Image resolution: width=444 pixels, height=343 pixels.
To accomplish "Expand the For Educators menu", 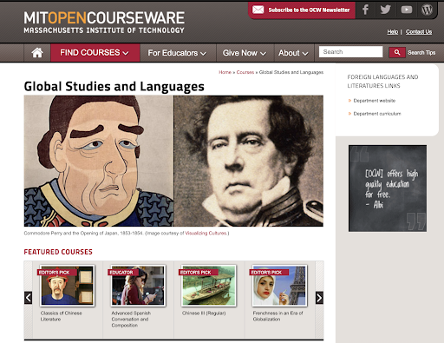I will pyautogui.click(x=178, y=53).
